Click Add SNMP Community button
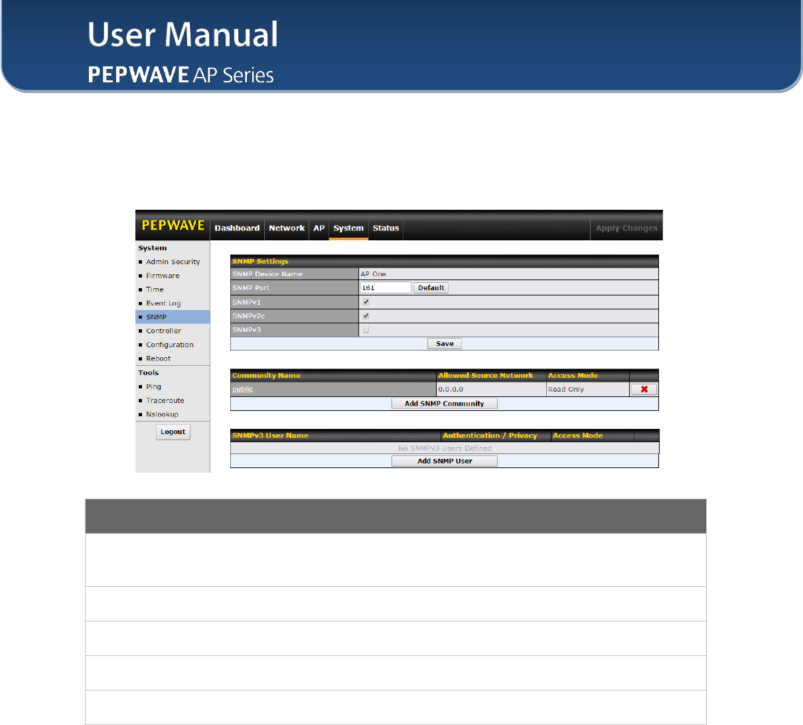The image size is (803, 725). (445, 404)
